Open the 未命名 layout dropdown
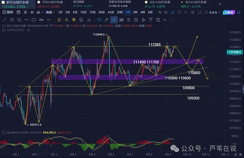The width and height of the screenshot is (244, 158). pyautogui.click(x=213, y=13)
